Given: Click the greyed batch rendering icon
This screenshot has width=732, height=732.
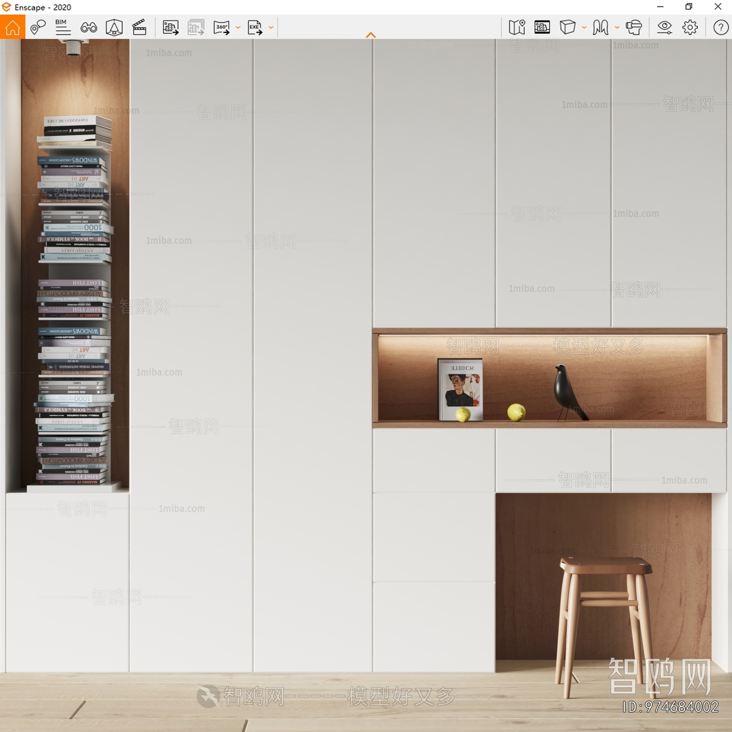Looking at the screenshot, I should click(x=196, y=27).
